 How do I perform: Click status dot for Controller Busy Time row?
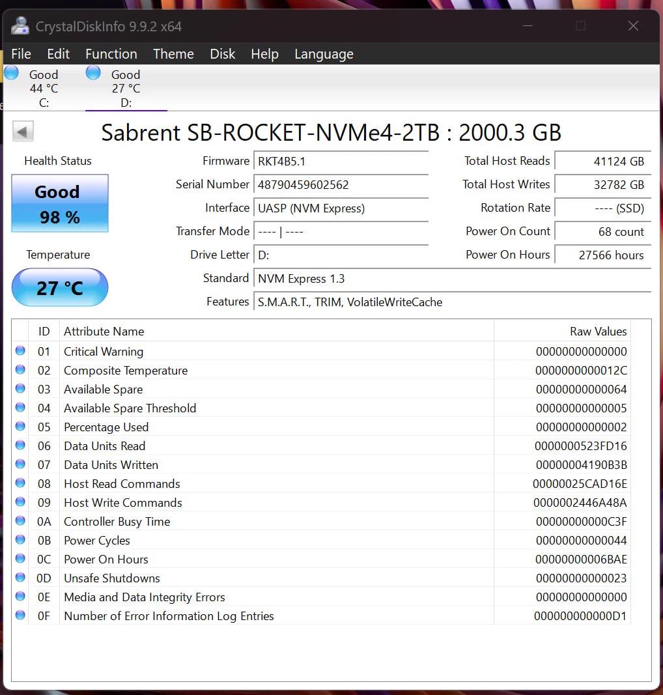pos(20,521)
